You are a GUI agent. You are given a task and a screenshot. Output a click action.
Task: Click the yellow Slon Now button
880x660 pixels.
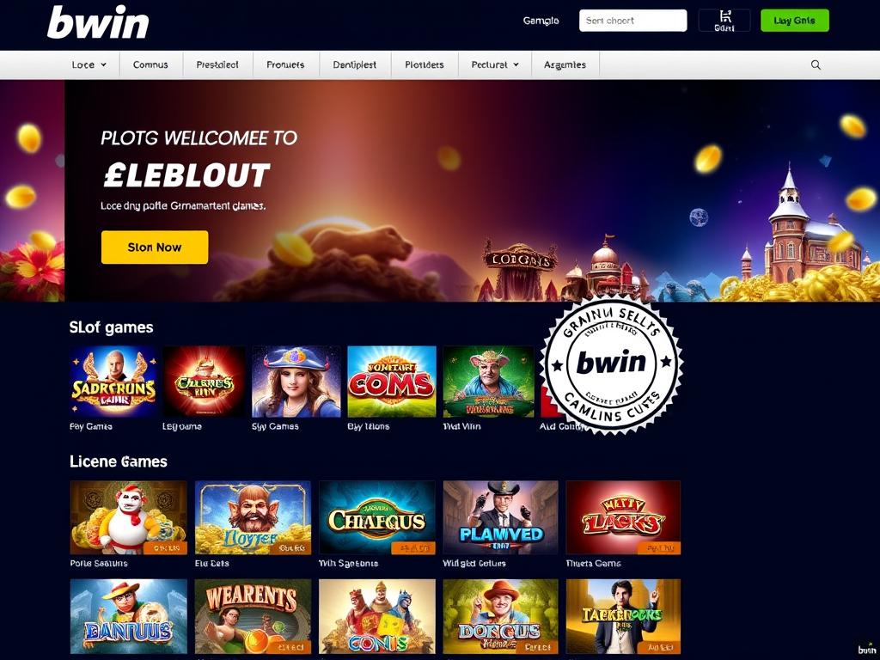(155, 247)
